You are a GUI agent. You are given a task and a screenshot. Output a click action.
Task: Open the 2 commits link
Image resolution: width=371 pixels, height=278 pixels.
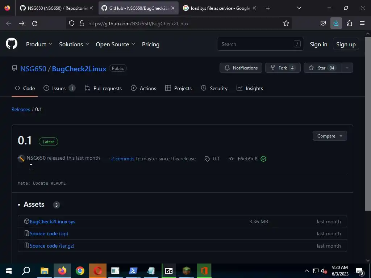[x=122, y=159]
